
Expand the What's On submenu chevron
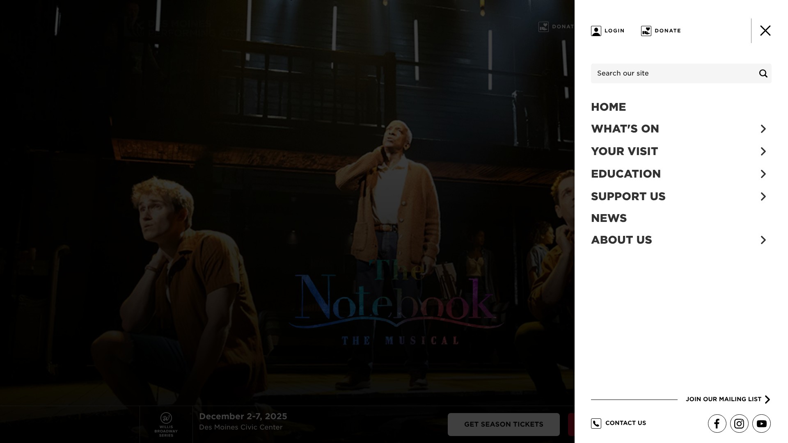pos(763,129)
